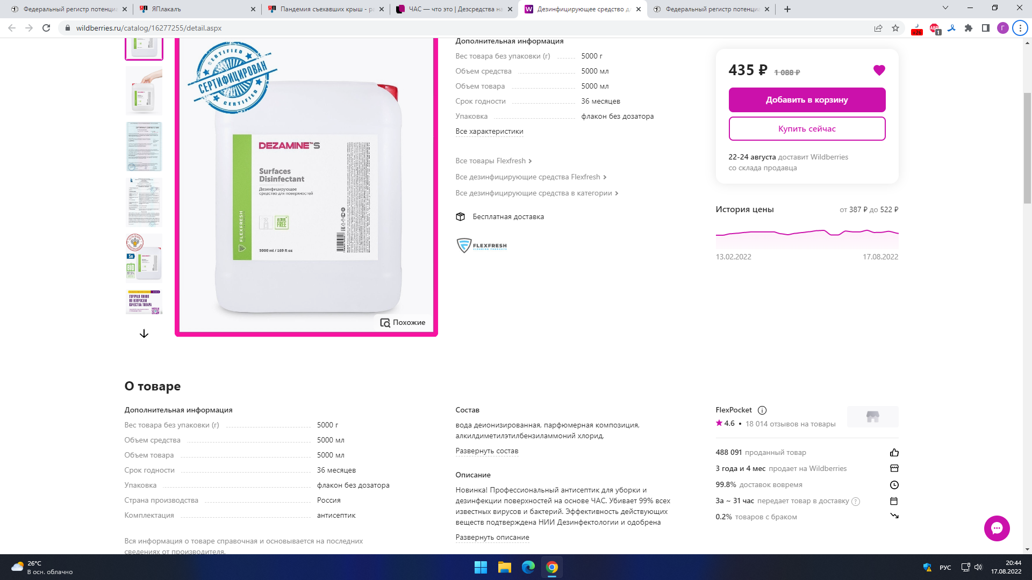Screen dimensions: 1032x580
Task: Open the tab search dropdown chevron
Action: 945,8
